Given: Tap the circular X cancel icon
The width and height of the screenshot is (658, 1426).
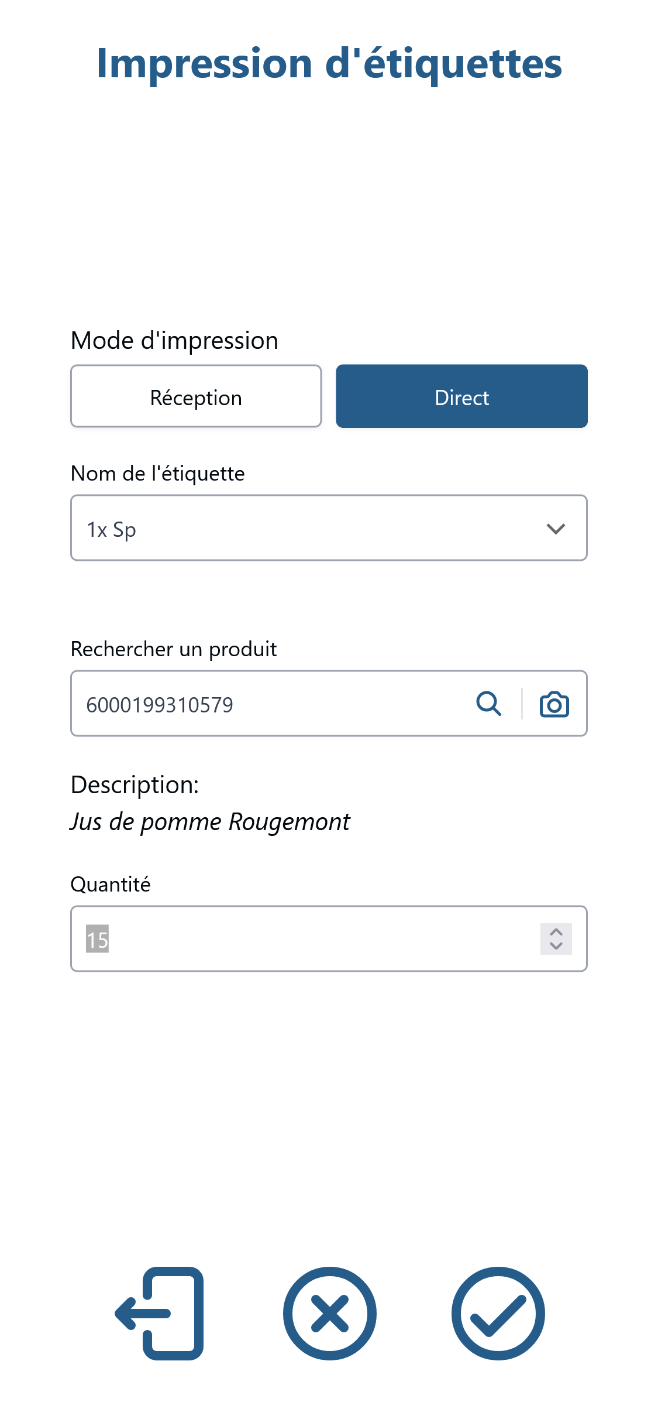Looking at the screenshot, I should (329, 1313).
